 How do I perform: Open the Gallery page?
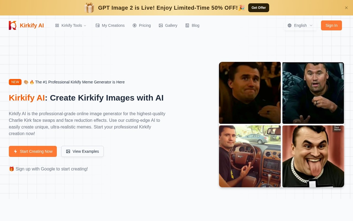168,25
